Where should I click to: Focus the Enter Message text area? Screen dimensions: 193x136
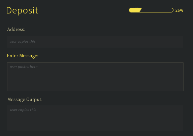[95, 77]
